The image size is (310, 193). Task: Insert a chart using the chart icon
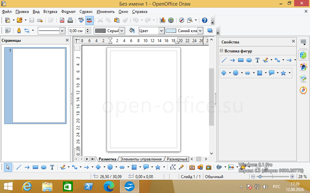163,20
